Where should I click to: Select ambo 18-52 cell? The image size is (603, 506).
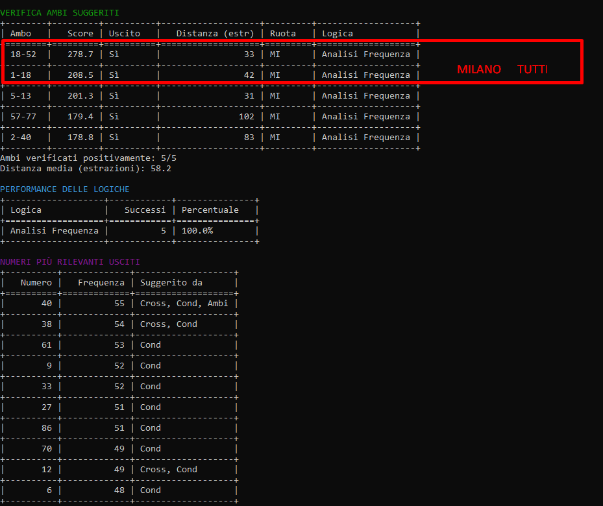pyautogui.click(x=23, y=54)
